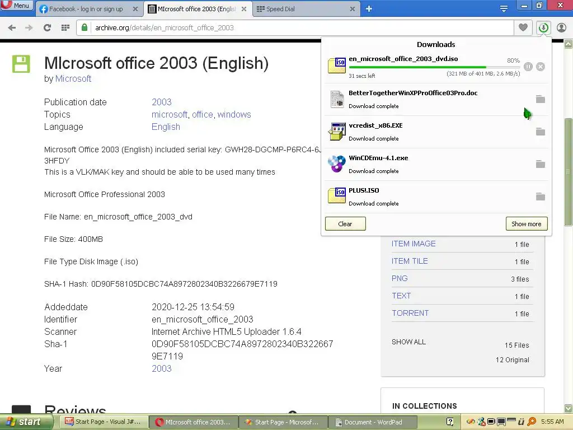
Task: Close the Speed Dial tab
Action: pos(353,9)
